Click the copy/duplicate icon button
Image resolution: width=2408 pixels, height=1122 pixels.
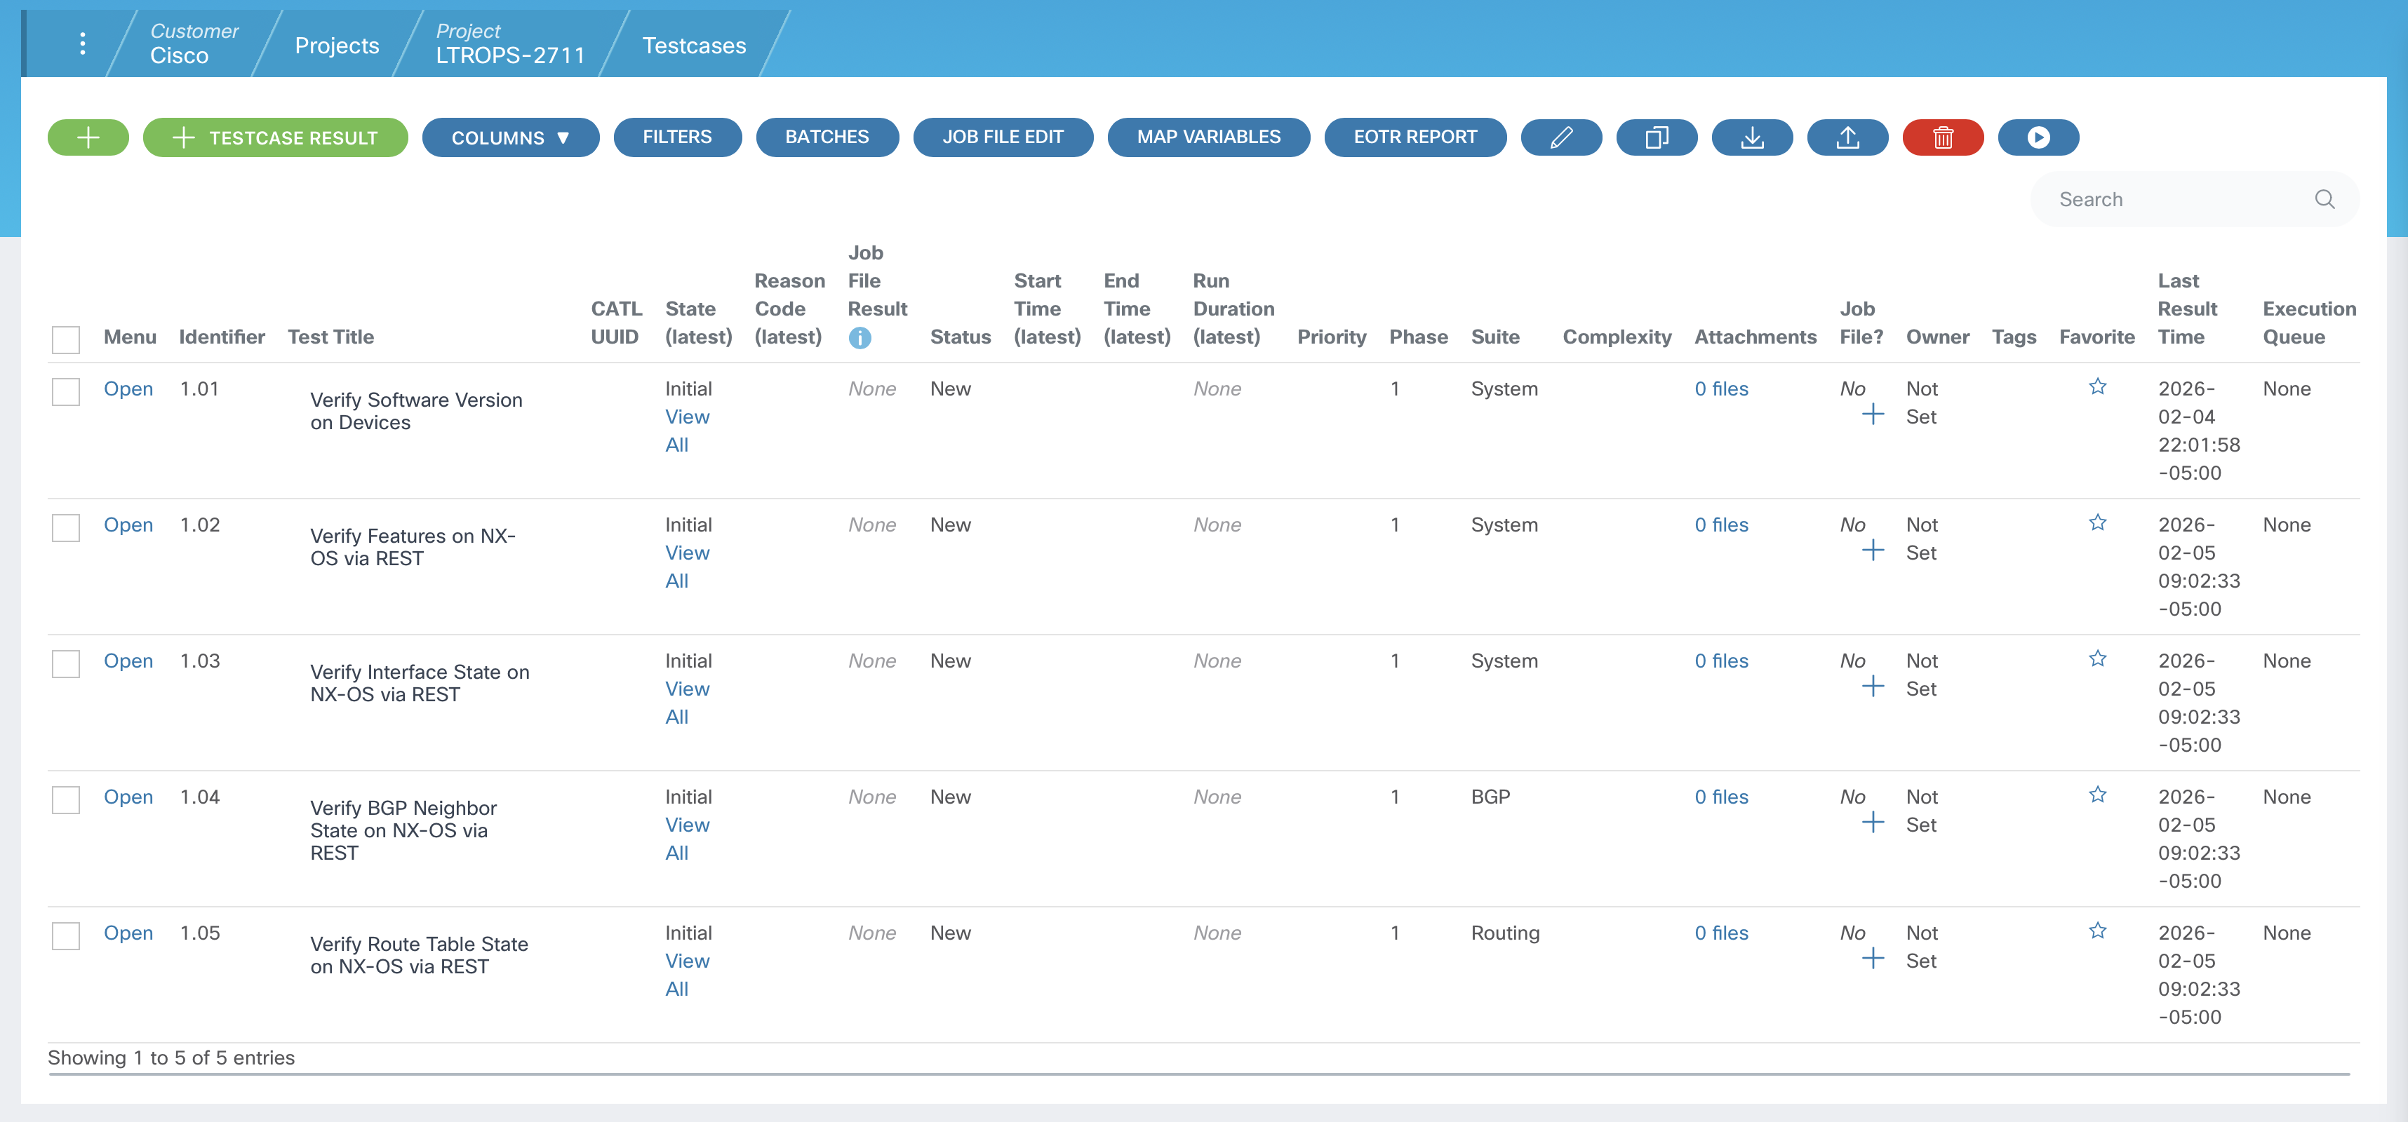1656,137
